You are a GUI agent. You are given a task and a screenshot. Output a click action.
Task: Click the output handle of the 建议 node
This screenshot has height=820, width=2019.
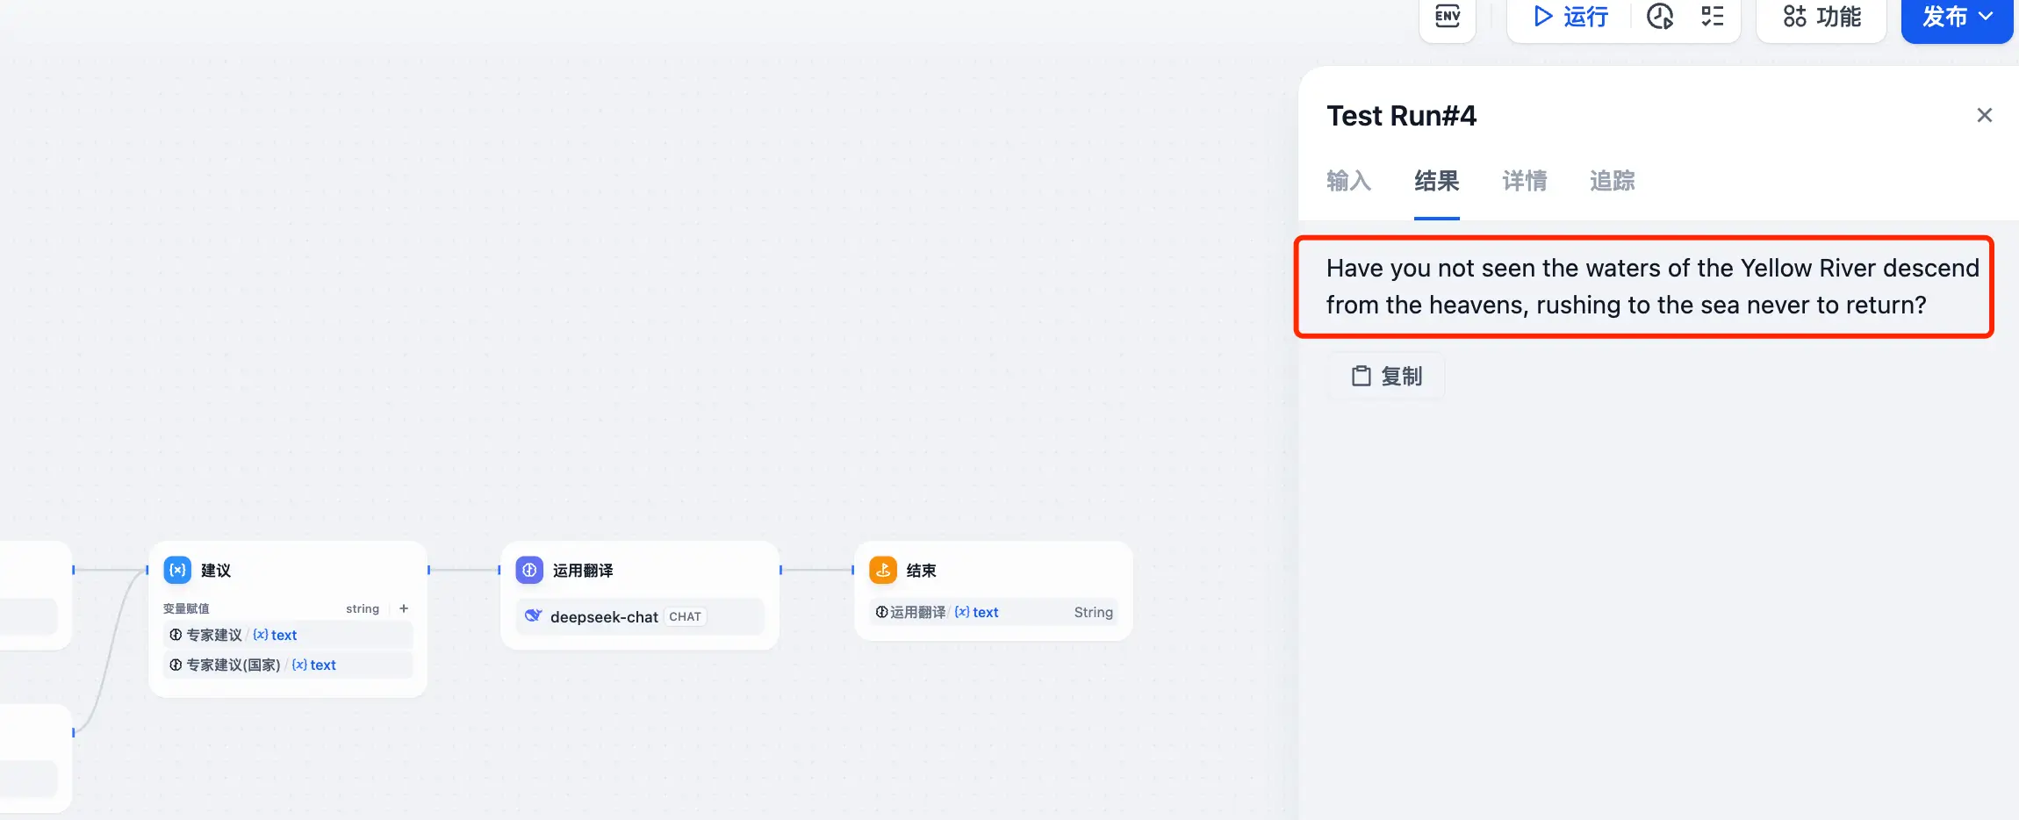(x=428, y=570)
